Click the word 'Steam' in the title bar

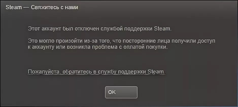pyautogui.click(x=14, y=7)
